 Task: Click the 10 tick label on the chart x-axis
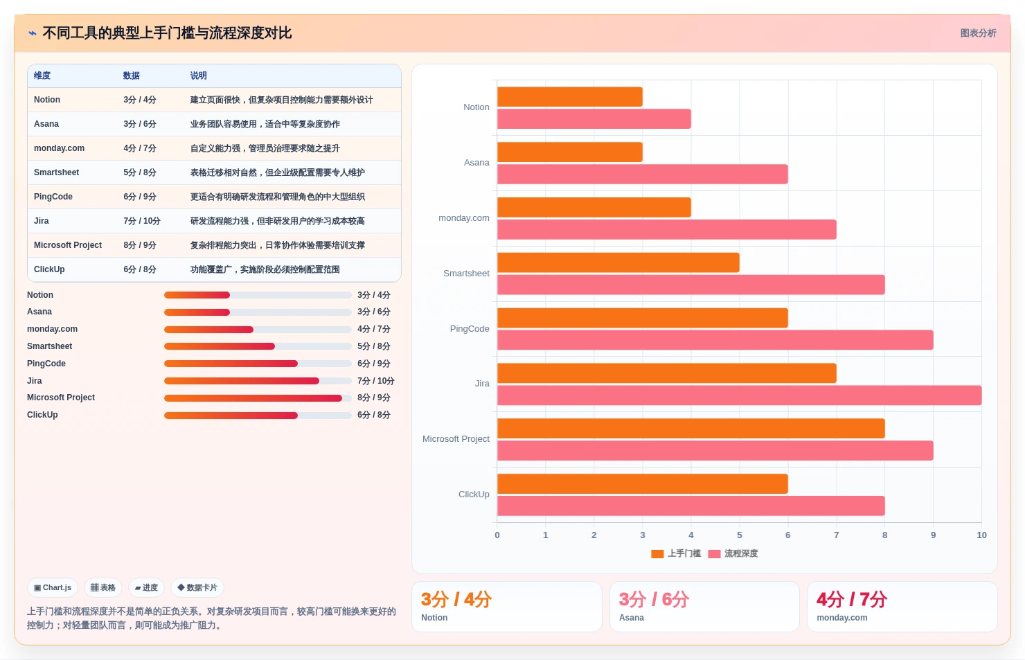[981, 535]
